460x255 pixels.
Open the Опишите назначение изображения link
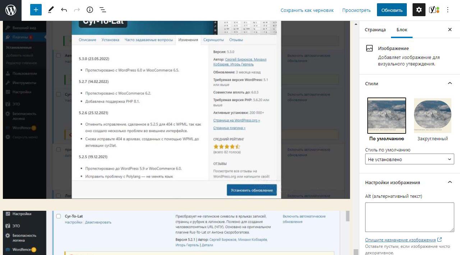(x=400, y=240)
